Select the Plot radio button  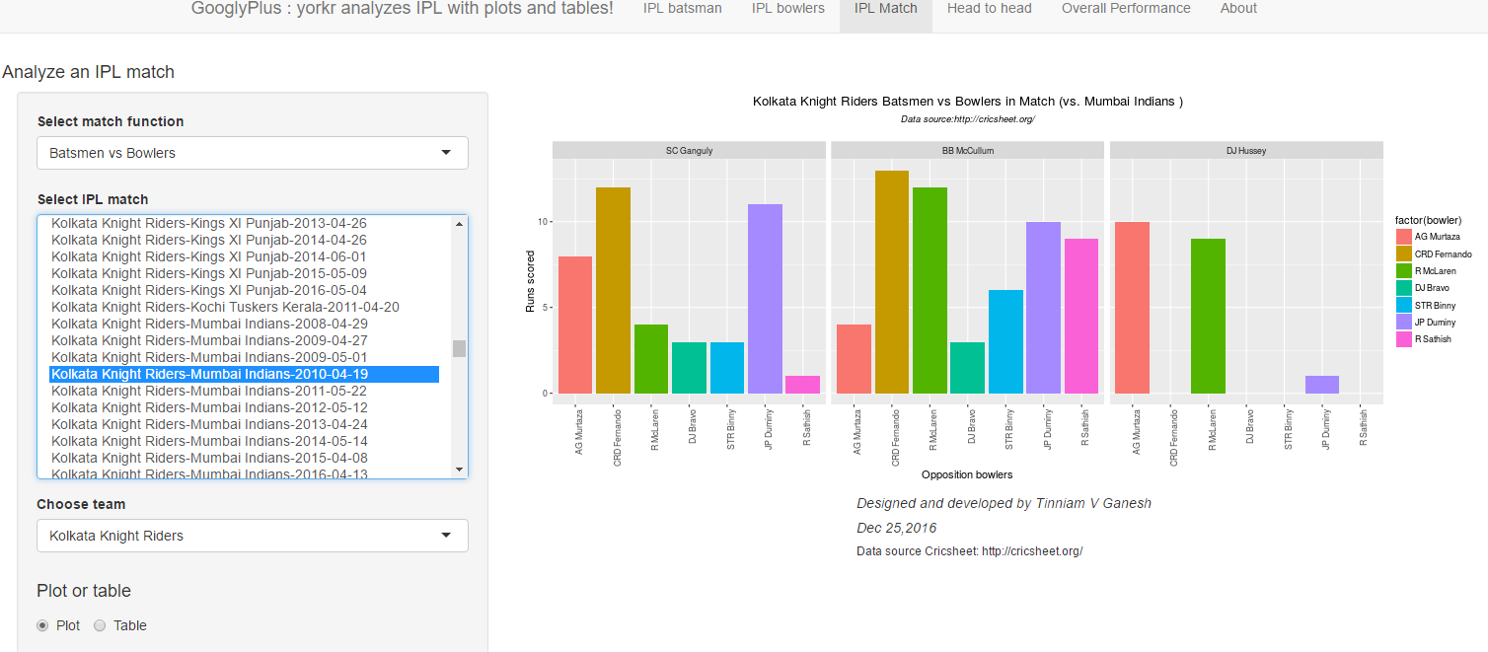[43, 625]
